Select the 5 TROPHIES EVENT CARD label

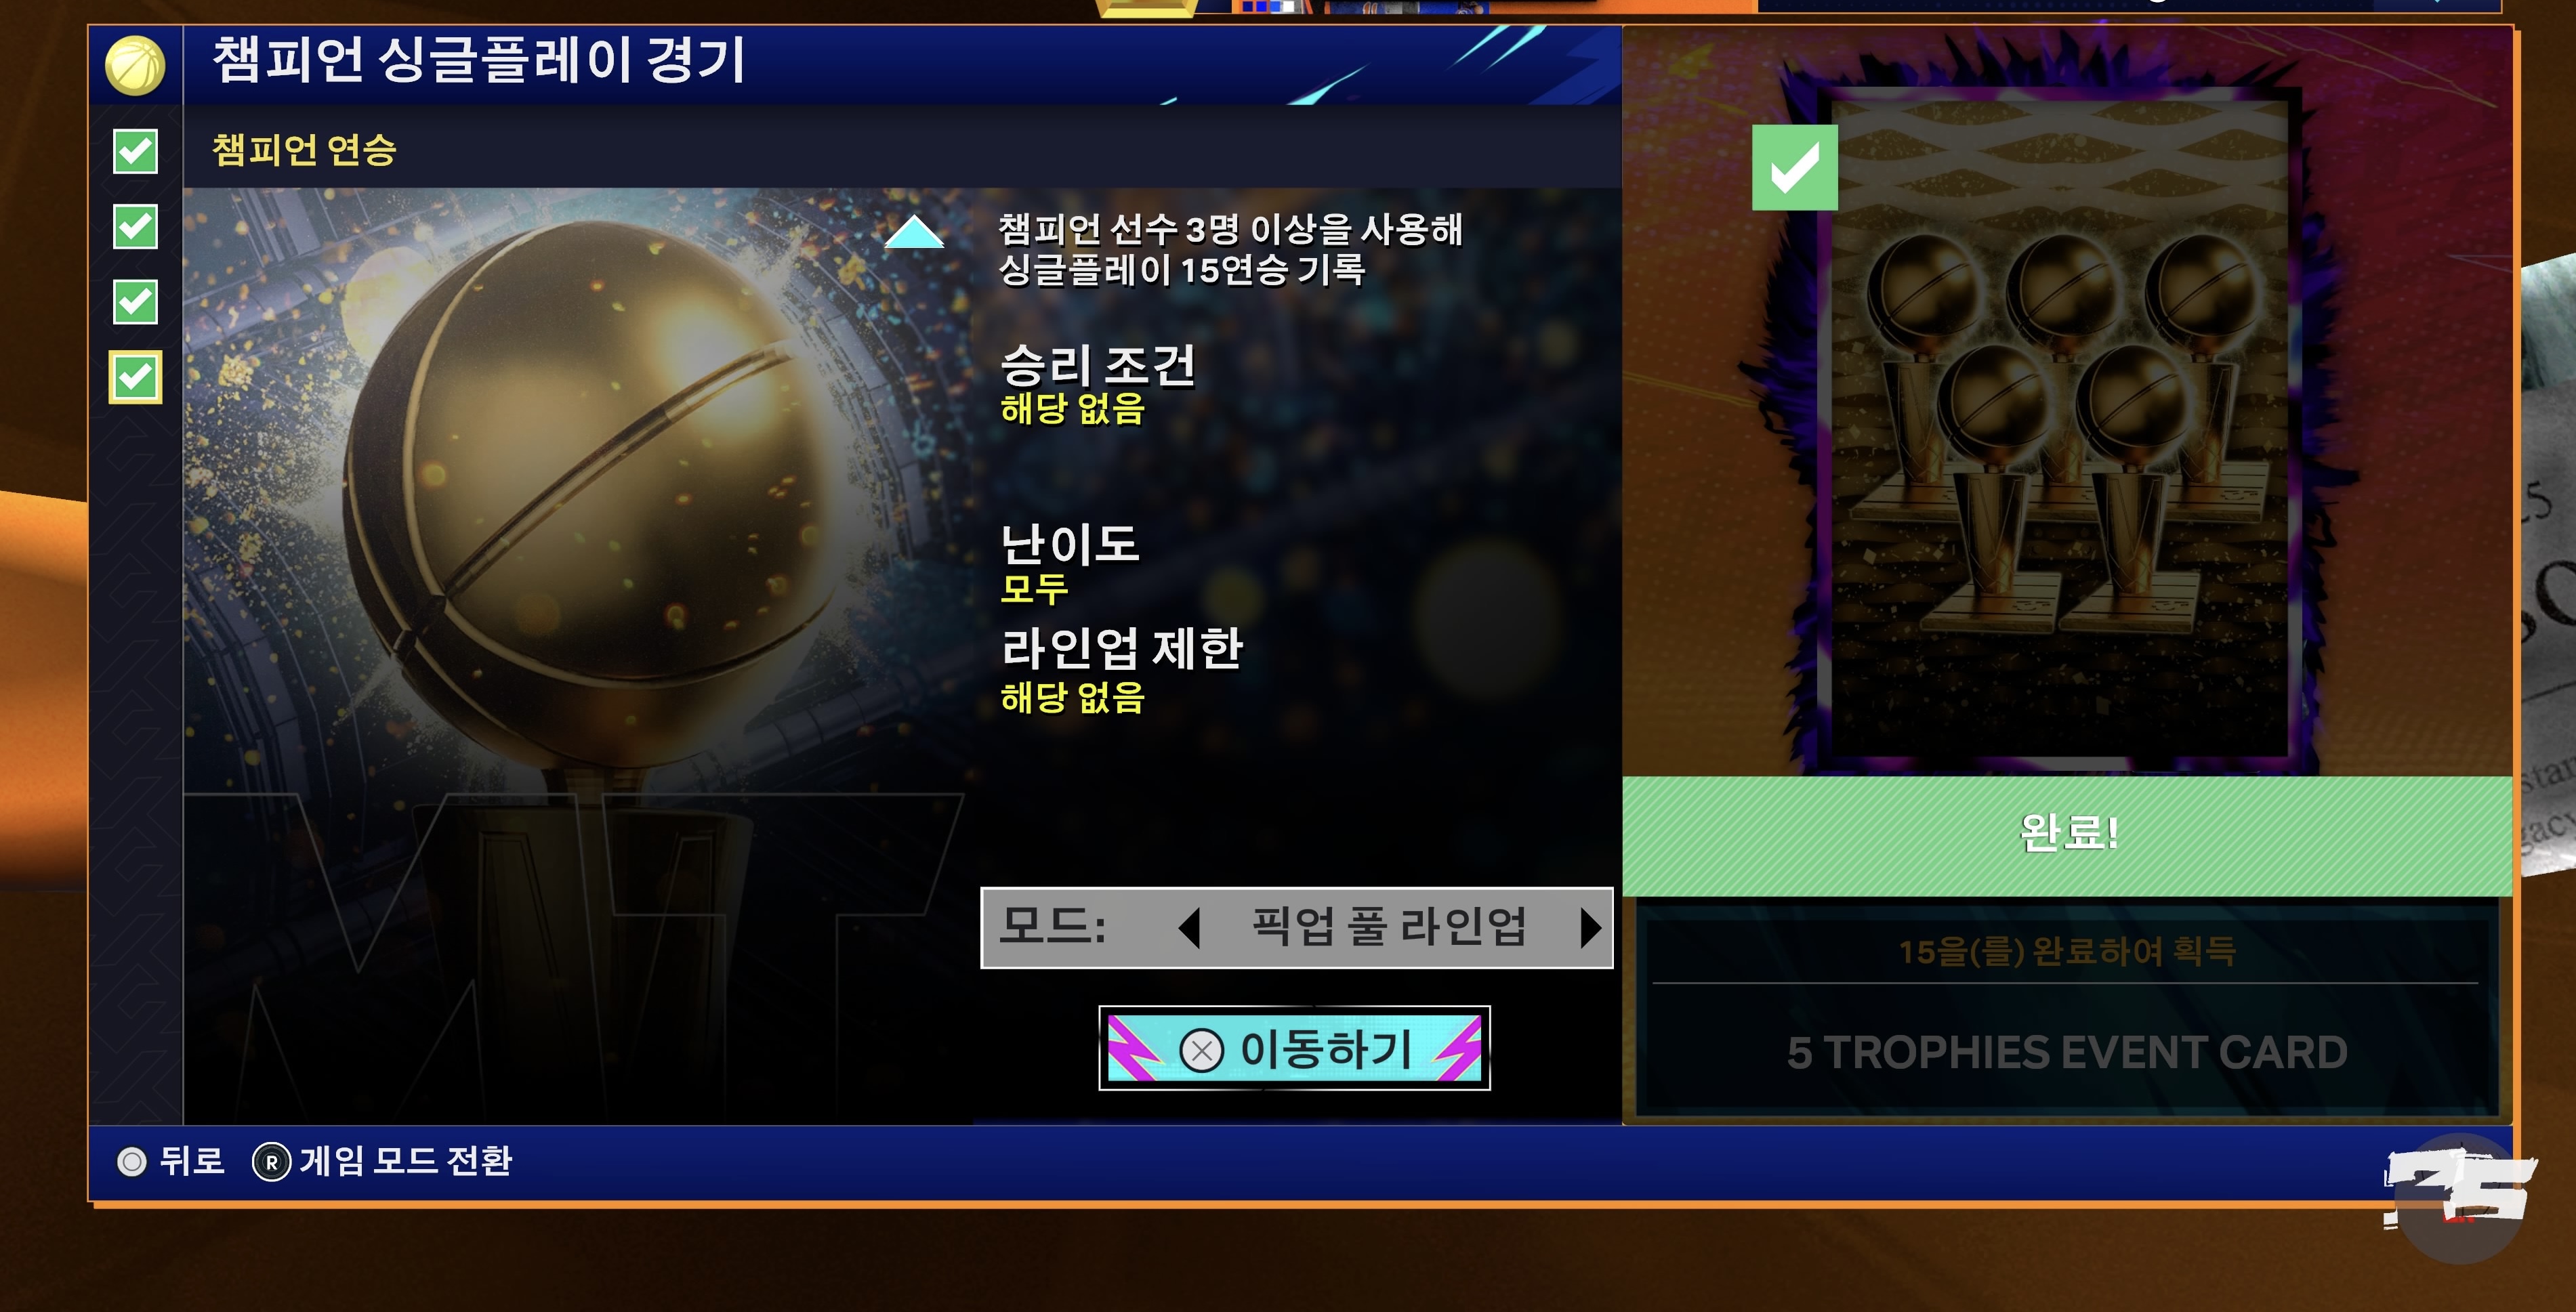pyautogui.click(x=2067, y=1052)
